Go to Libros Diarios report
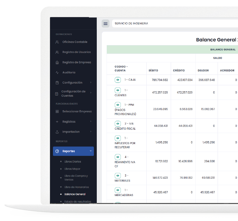This screenshot has height=221, width=238. click(73, 162)
